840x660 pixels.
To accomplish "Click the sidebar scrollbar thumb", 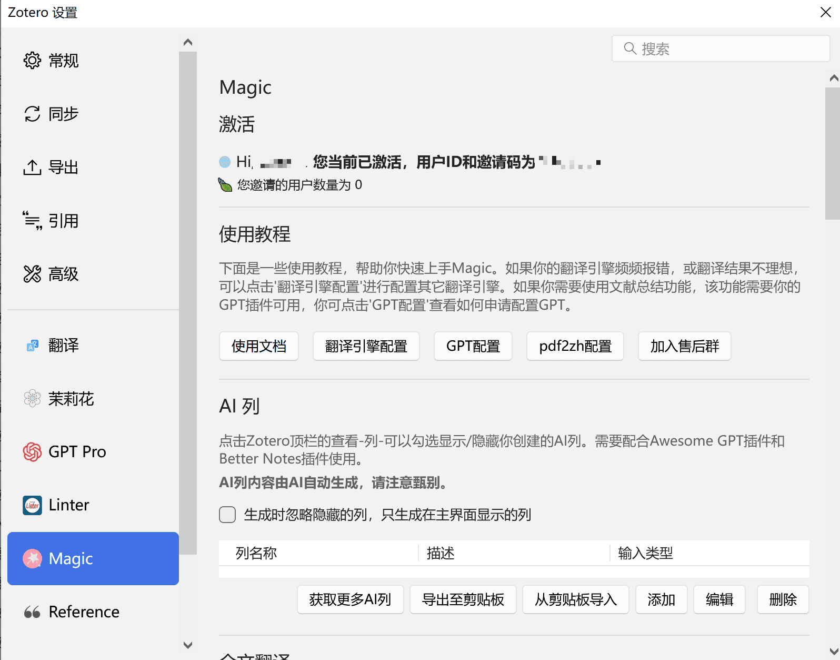I will tap(188, 303).
